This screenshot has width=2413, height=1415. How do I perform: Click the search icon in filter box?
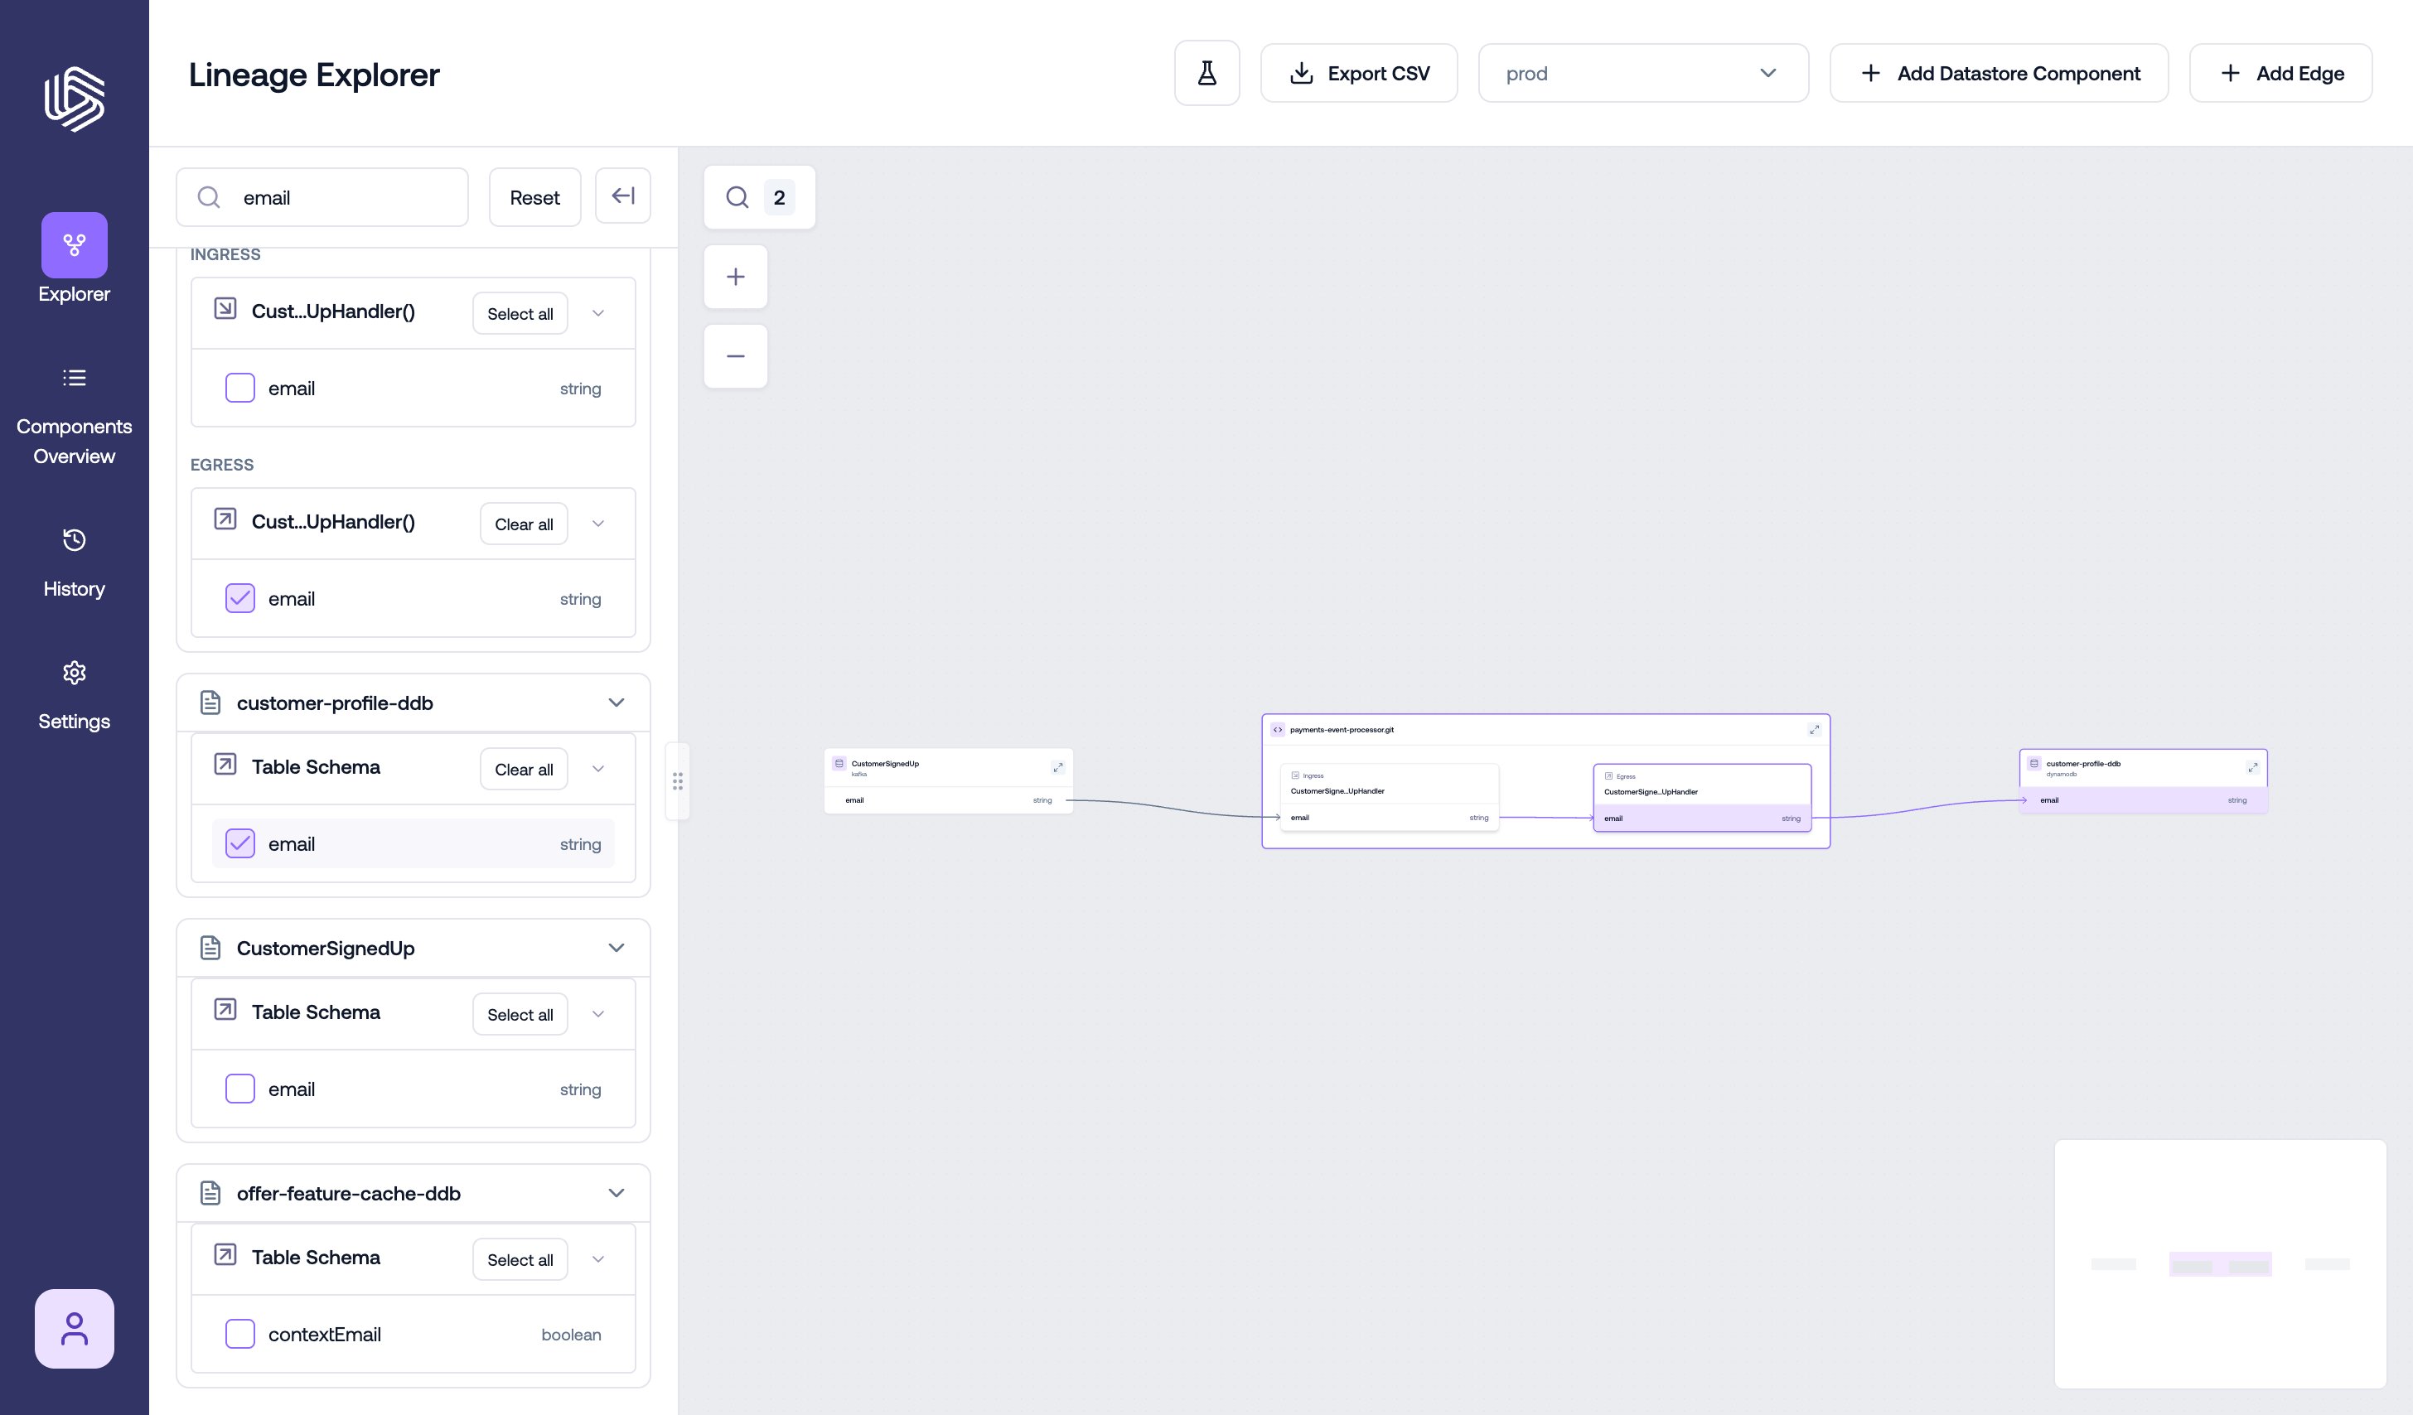click(209, 197)
